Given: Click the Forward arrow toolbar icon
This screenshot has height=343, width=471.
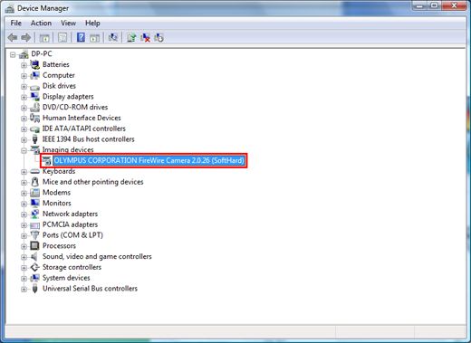Looking at the screenshot, I should pyautogui.click(x=26, y=38).
